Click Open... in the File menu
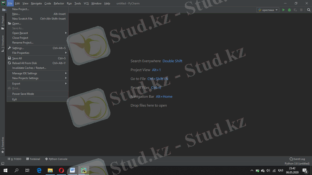Screen dimensions: 312x175 pos(37,23)
